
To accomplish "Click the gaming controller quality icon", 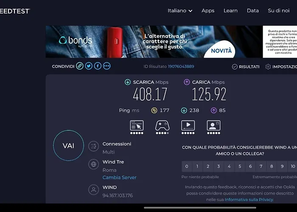I will [x=163, y=126].
